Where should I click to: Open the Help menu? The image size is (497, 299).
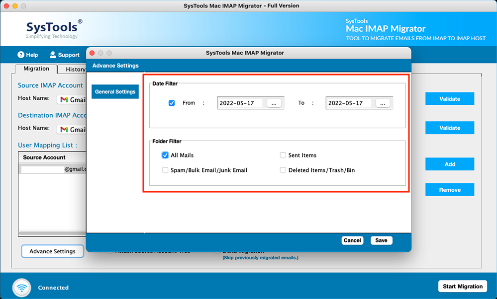(28, 55)
